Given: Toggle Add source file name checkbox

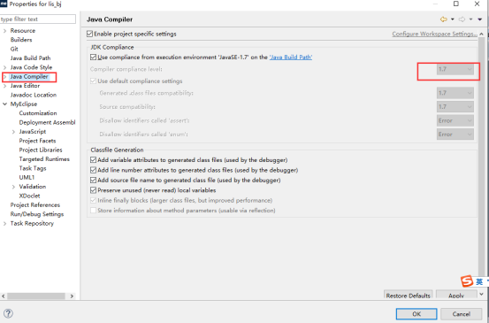Looking at the screenshot, I should 93,180.
